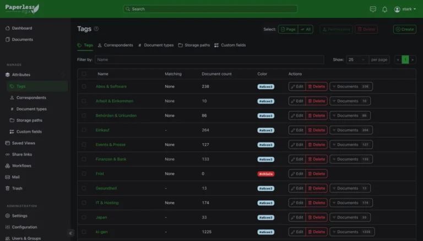Check the Einkauf row checkbox

point(84,130)
